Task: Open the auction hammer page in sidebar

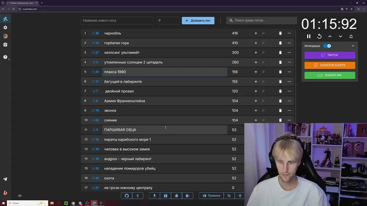Action: pos(5,19)
